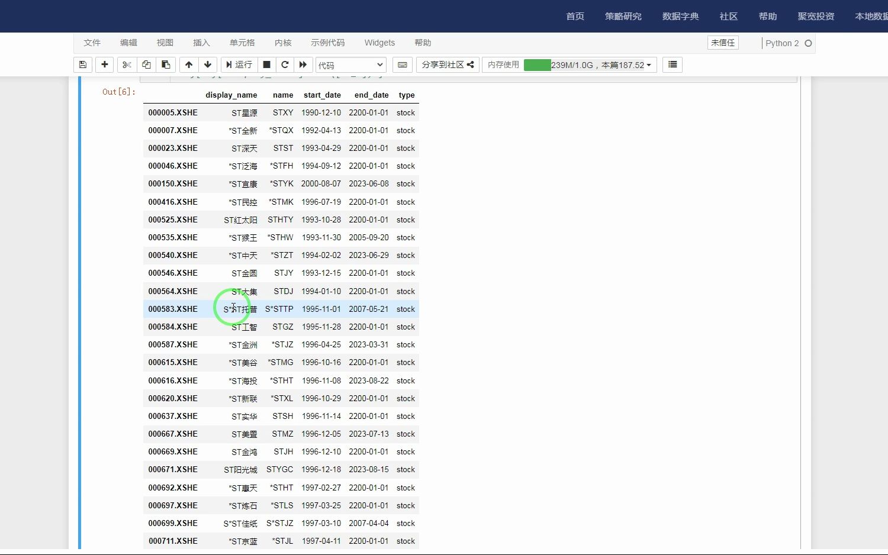The width and height of the screenshot is (888, 555).
Task: Copy the selected cell using the copy icon
Action: [x=146, y=64]
